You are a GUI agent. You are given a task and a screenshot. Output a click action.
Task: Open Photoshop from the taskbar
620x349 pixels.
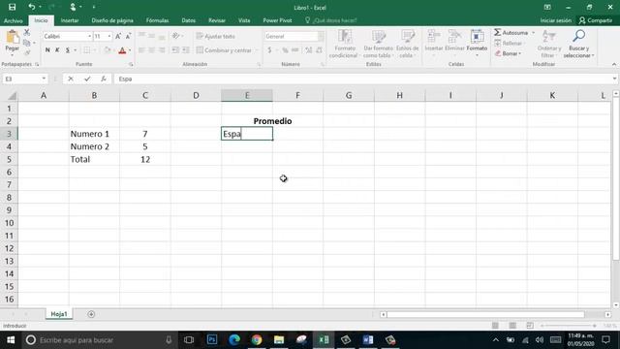212,340
